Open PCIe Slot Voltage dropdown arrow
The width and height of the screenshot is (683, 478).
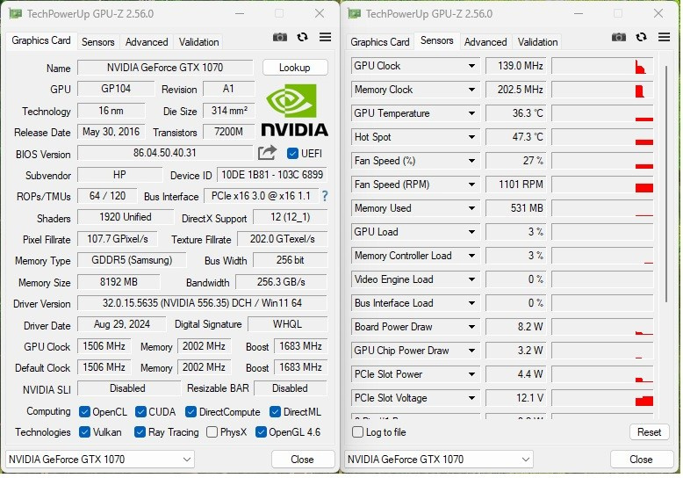pos(471,398)
